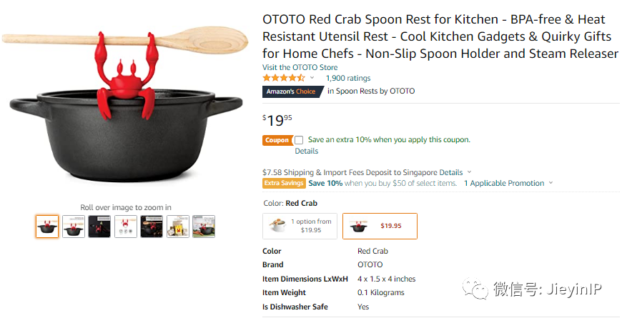The width and height of the screenshot is (622, 318).
Task: Choose the '1 option from $19.95' variant
Action: (x=300, y=226)
